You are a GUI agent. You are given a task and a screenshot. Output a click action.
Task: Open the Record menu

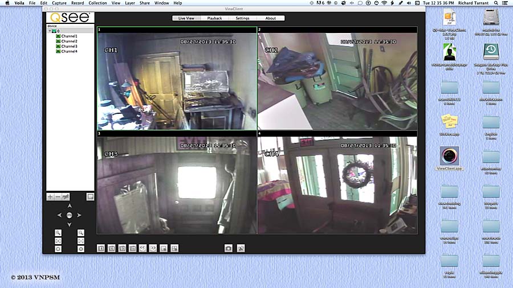click(x=78, y=3)
